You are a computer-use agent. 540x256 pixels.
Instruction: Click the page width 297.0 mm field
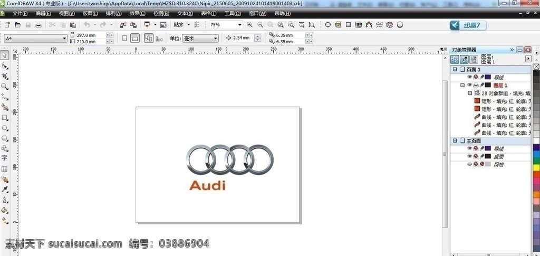coord(90,35)
